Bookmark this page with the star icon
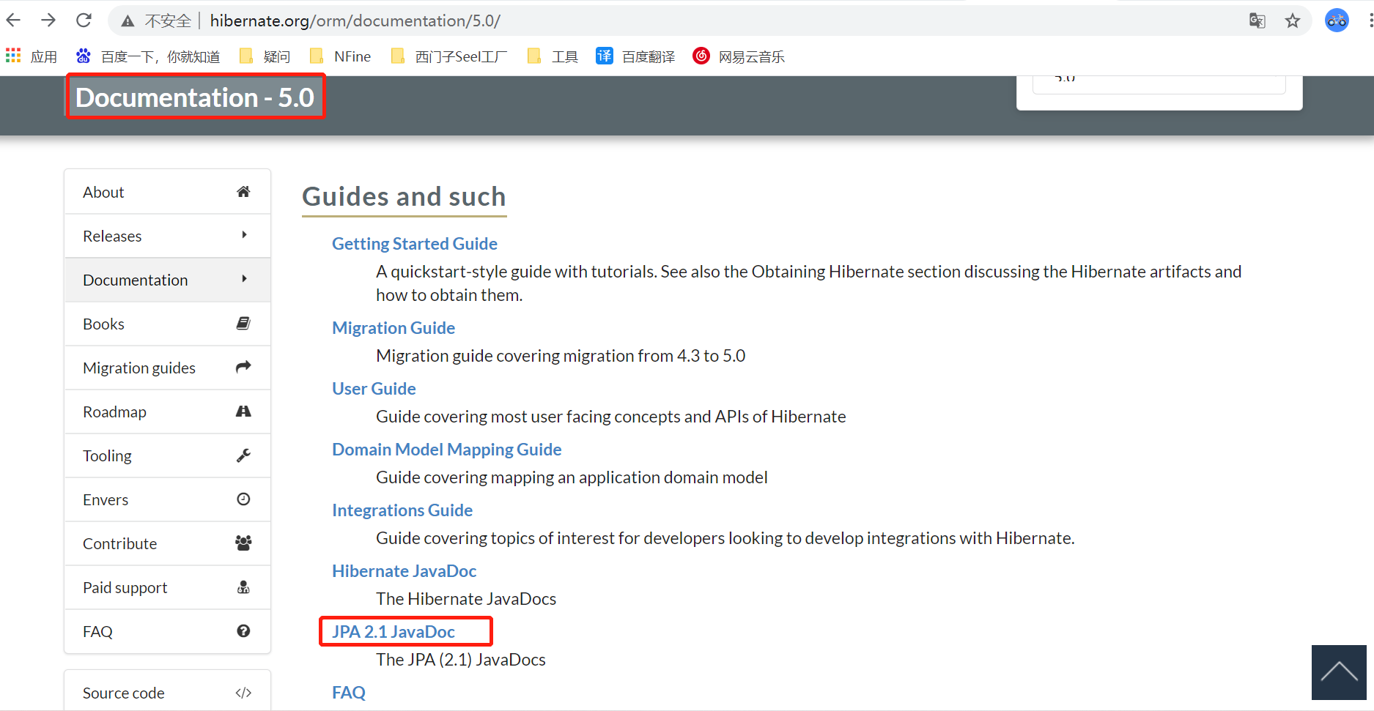The image size is (1374, 711). [1293, 21]
